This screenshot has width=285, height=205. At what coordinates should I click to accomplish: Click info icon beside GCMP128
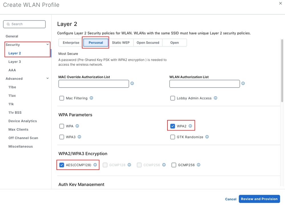[129, 165]
